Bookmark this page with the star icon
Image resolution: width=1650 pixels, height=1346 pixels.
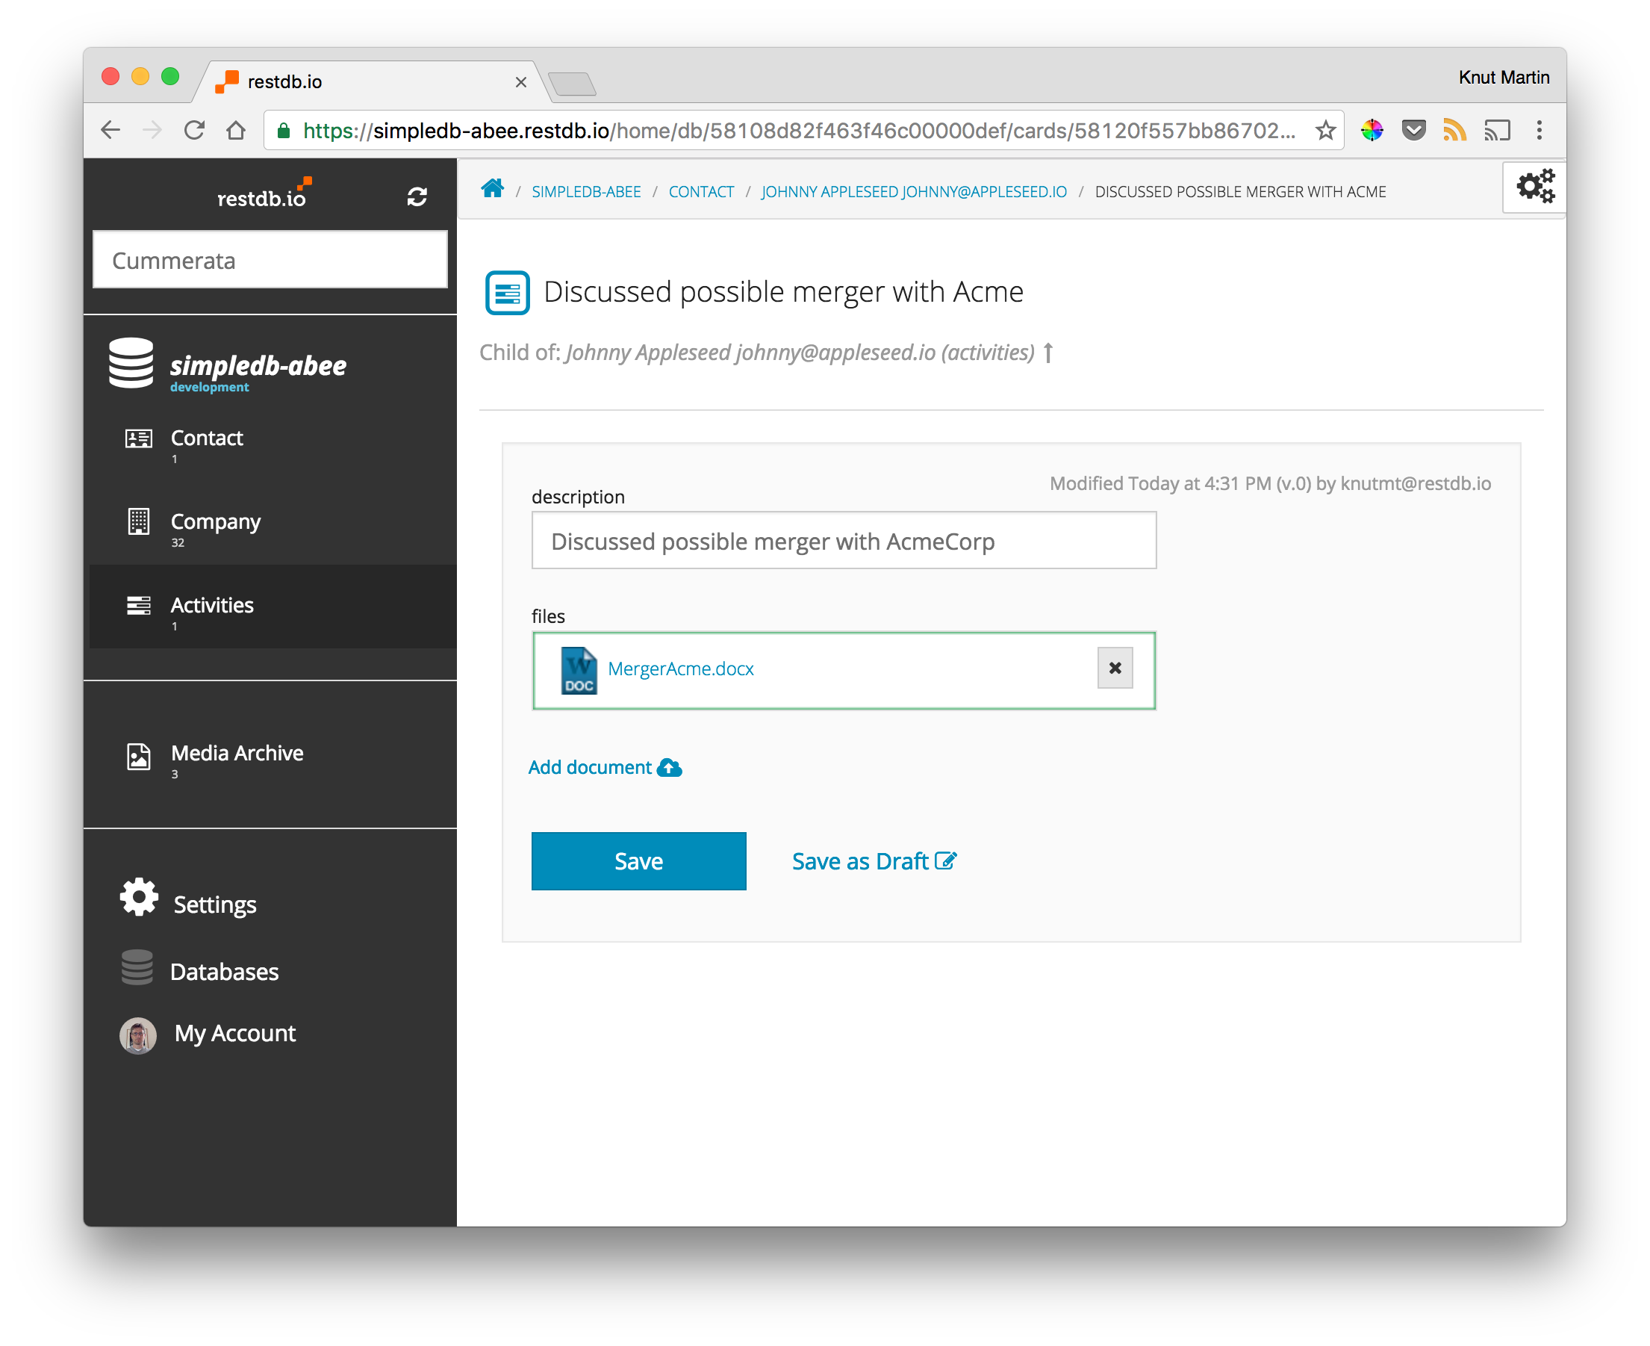(x=1325, y=129)
